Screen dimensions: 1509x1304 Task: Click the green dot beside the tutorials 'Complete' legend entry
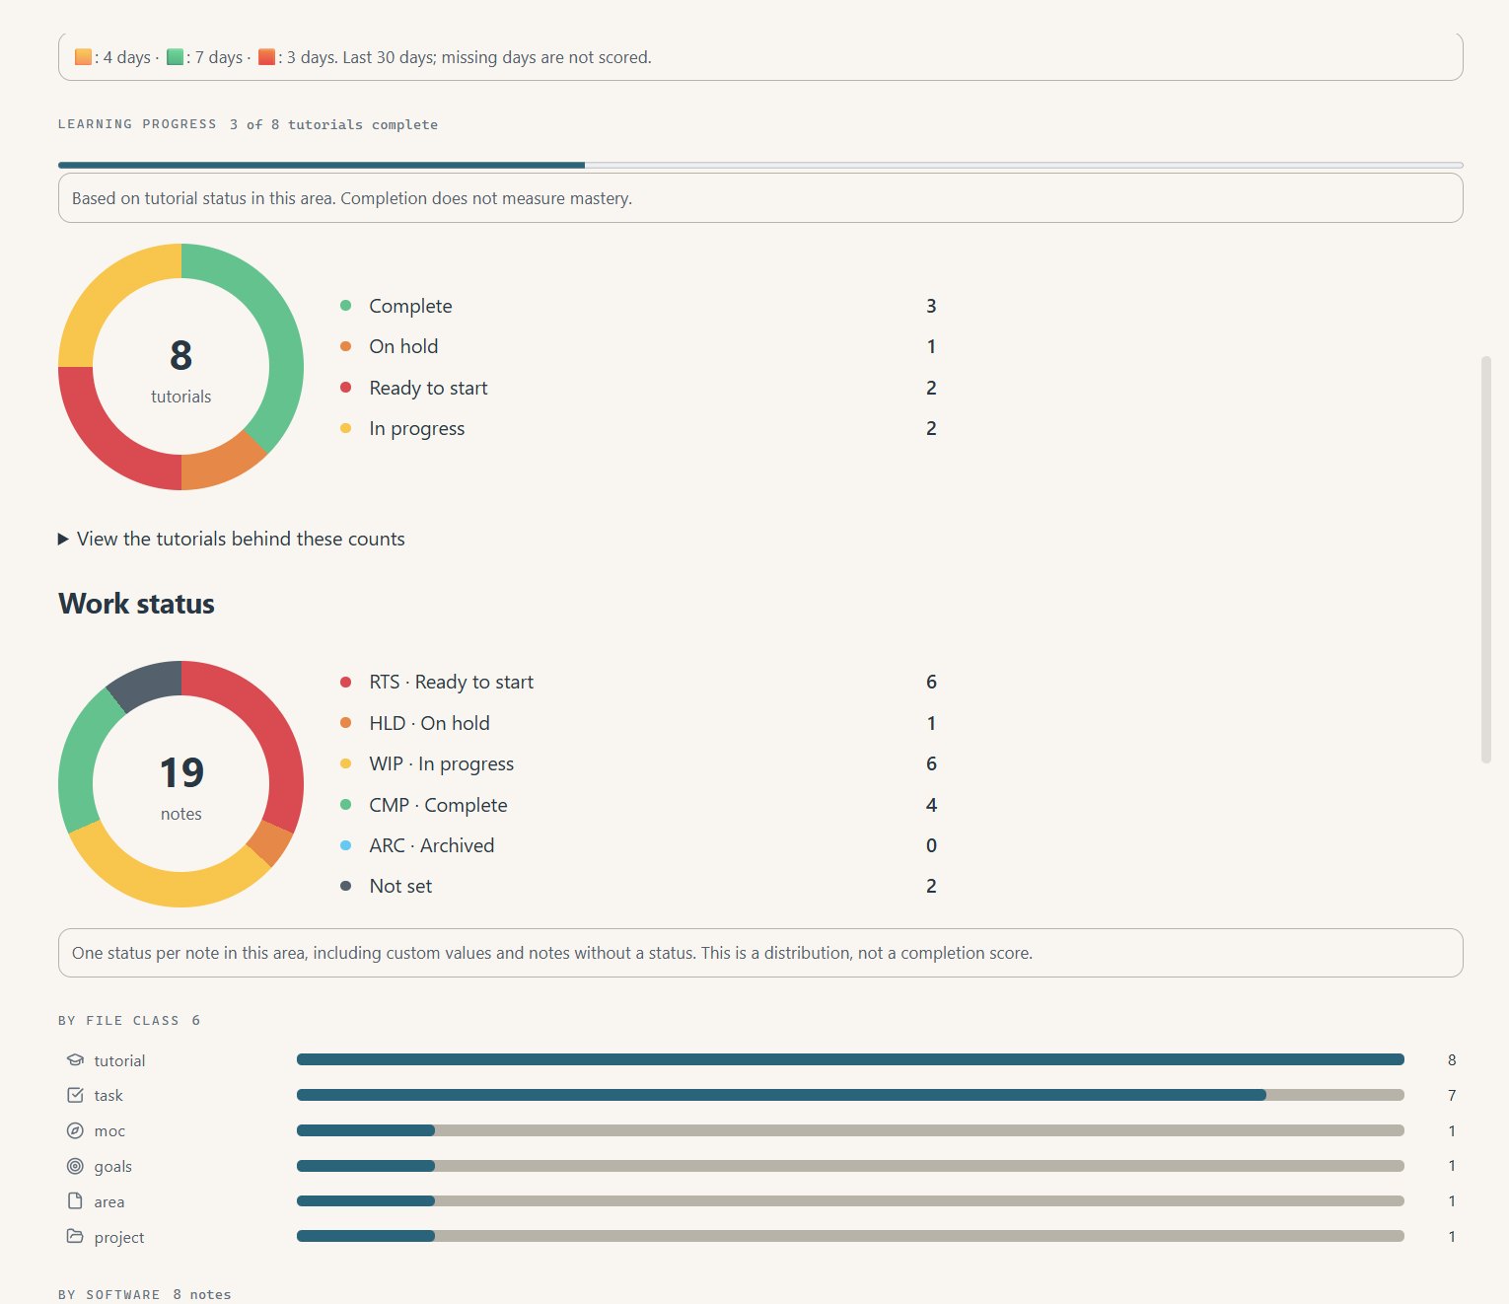point(345,306)
